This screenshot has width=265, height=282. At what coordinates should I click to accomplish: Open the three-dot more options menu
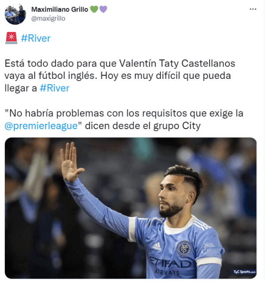(x=253, y=9)
